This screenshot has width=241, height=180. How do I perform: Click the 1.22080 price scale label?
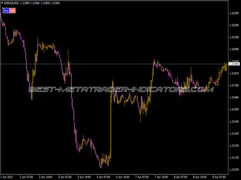pyautogui.click(x=234, y=49)
